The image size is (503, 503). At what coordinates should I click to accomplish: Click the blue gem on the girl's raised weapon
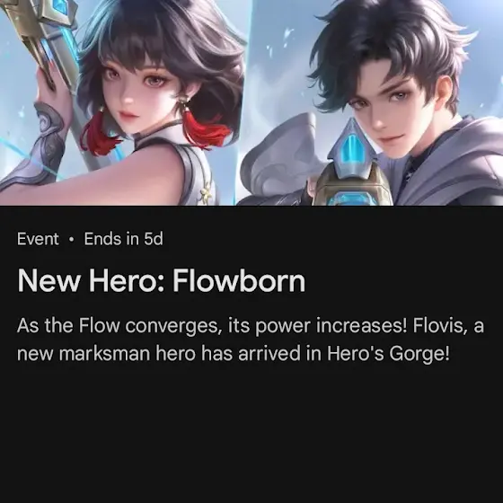[59, 8]
